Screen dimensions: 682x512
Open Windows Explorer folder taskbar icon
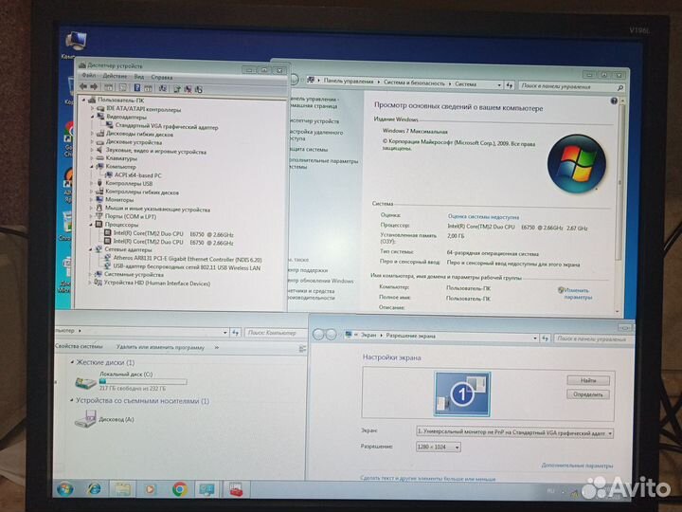(122, 489)
